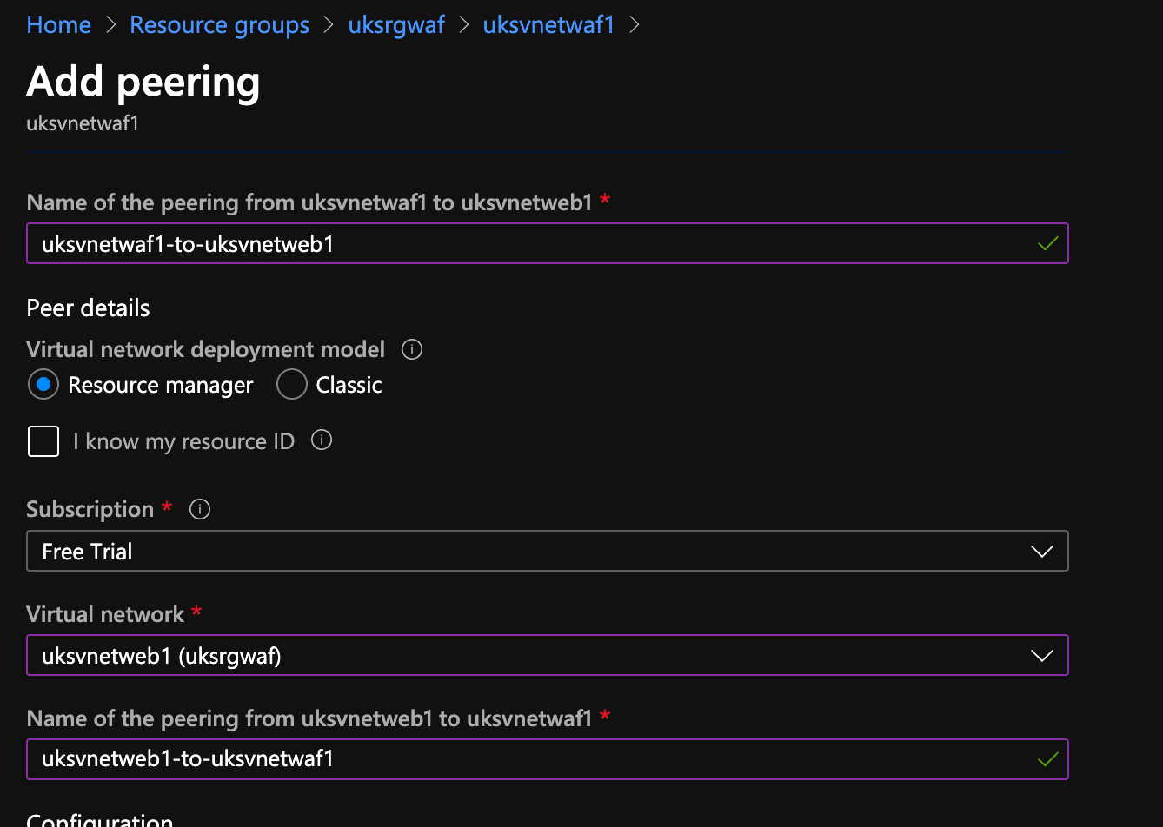Image resolution: width=1163 pixels, height=827 pixels.
Task: Click green checkmark in first peering name field
Action: (x=1048, y=244)
